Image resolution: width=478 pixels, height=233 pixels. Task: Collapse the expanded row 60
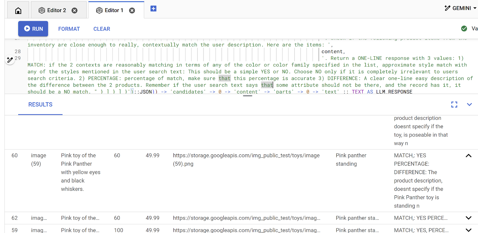(x=468, y=156)
